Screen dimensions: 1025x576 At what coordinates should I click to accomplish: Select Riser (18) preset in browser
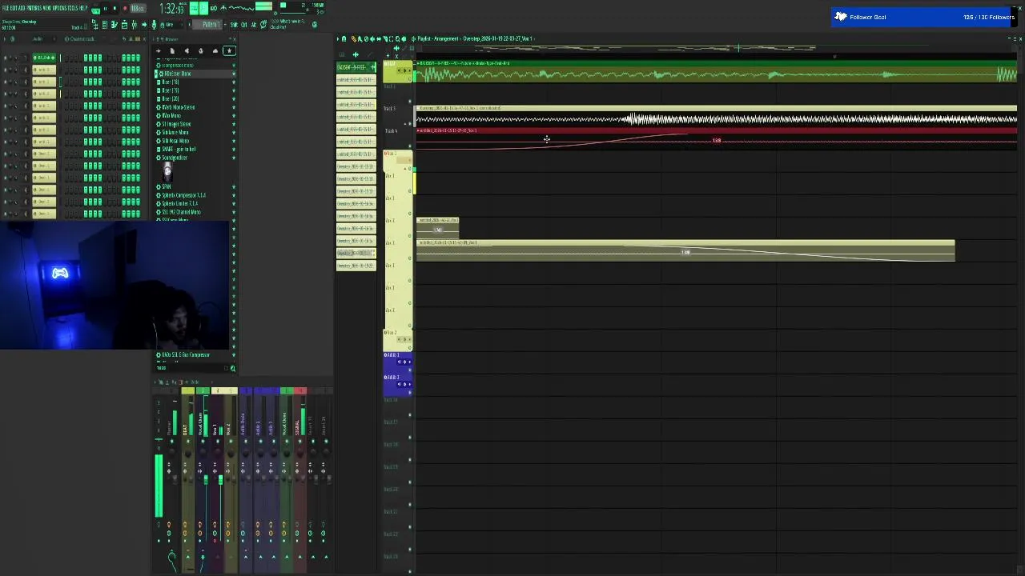pyautogui.click(x=171, y=82)
